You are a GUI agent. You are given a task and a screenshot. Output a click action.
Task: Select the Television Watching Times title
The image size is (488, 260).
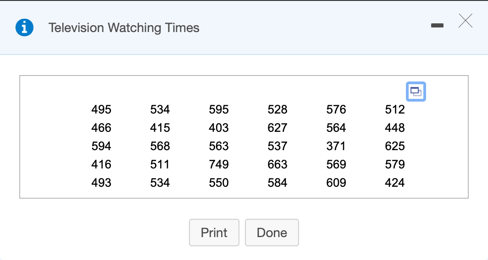click(x=124, y=28)
